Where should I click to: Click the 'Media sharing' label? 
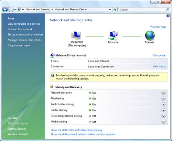pos(59,122)
